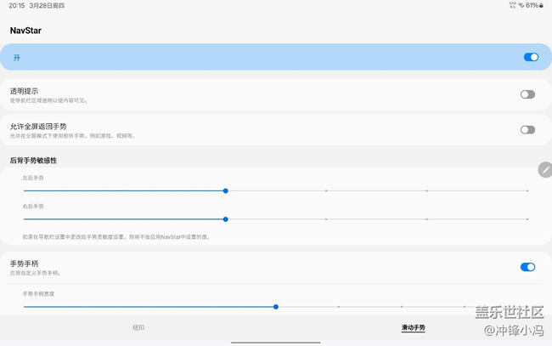Tap the 透明提示 setting label
The width and height of the screenshot is (552, 346).
[x=24, y=90]
